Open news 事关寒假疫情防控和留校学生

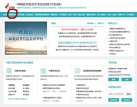tap(77, 37)
